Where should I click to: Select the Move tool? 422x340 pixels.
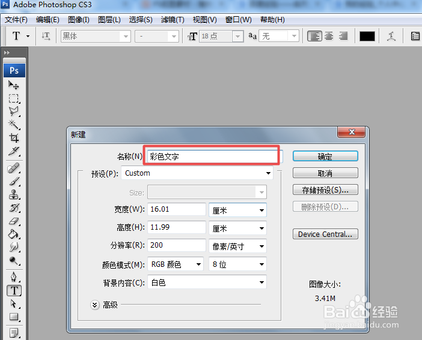click(14, 85)
